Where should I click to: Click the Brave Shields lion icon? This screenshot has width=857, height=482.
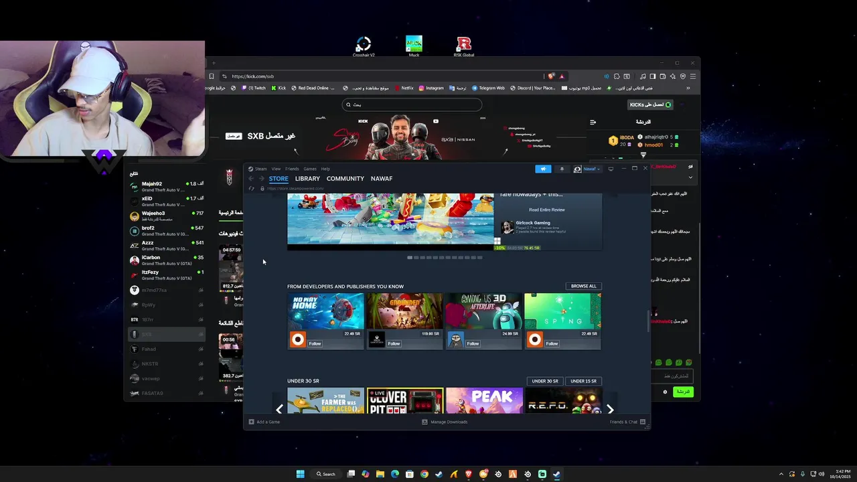click(x=551, y=76)
